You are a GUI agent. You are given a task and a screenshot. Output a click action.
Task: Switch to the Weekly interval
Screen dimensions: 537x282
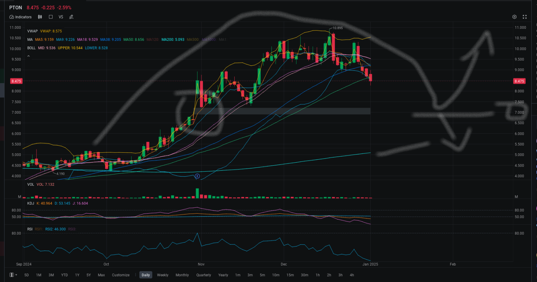pos(163,275)
